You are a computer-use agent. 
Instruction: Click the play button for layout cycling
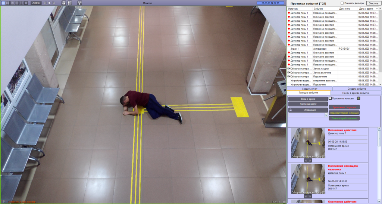tap(50, 3)
